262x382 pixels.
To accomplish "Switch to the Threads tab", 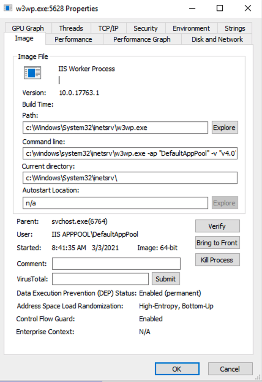I will (71, 28).
